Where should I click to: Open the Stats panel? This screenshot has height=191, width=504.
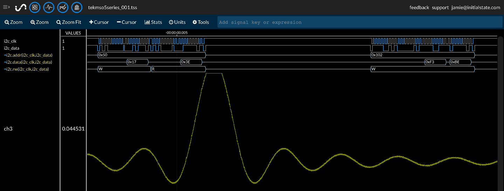(x=153, y=22)
